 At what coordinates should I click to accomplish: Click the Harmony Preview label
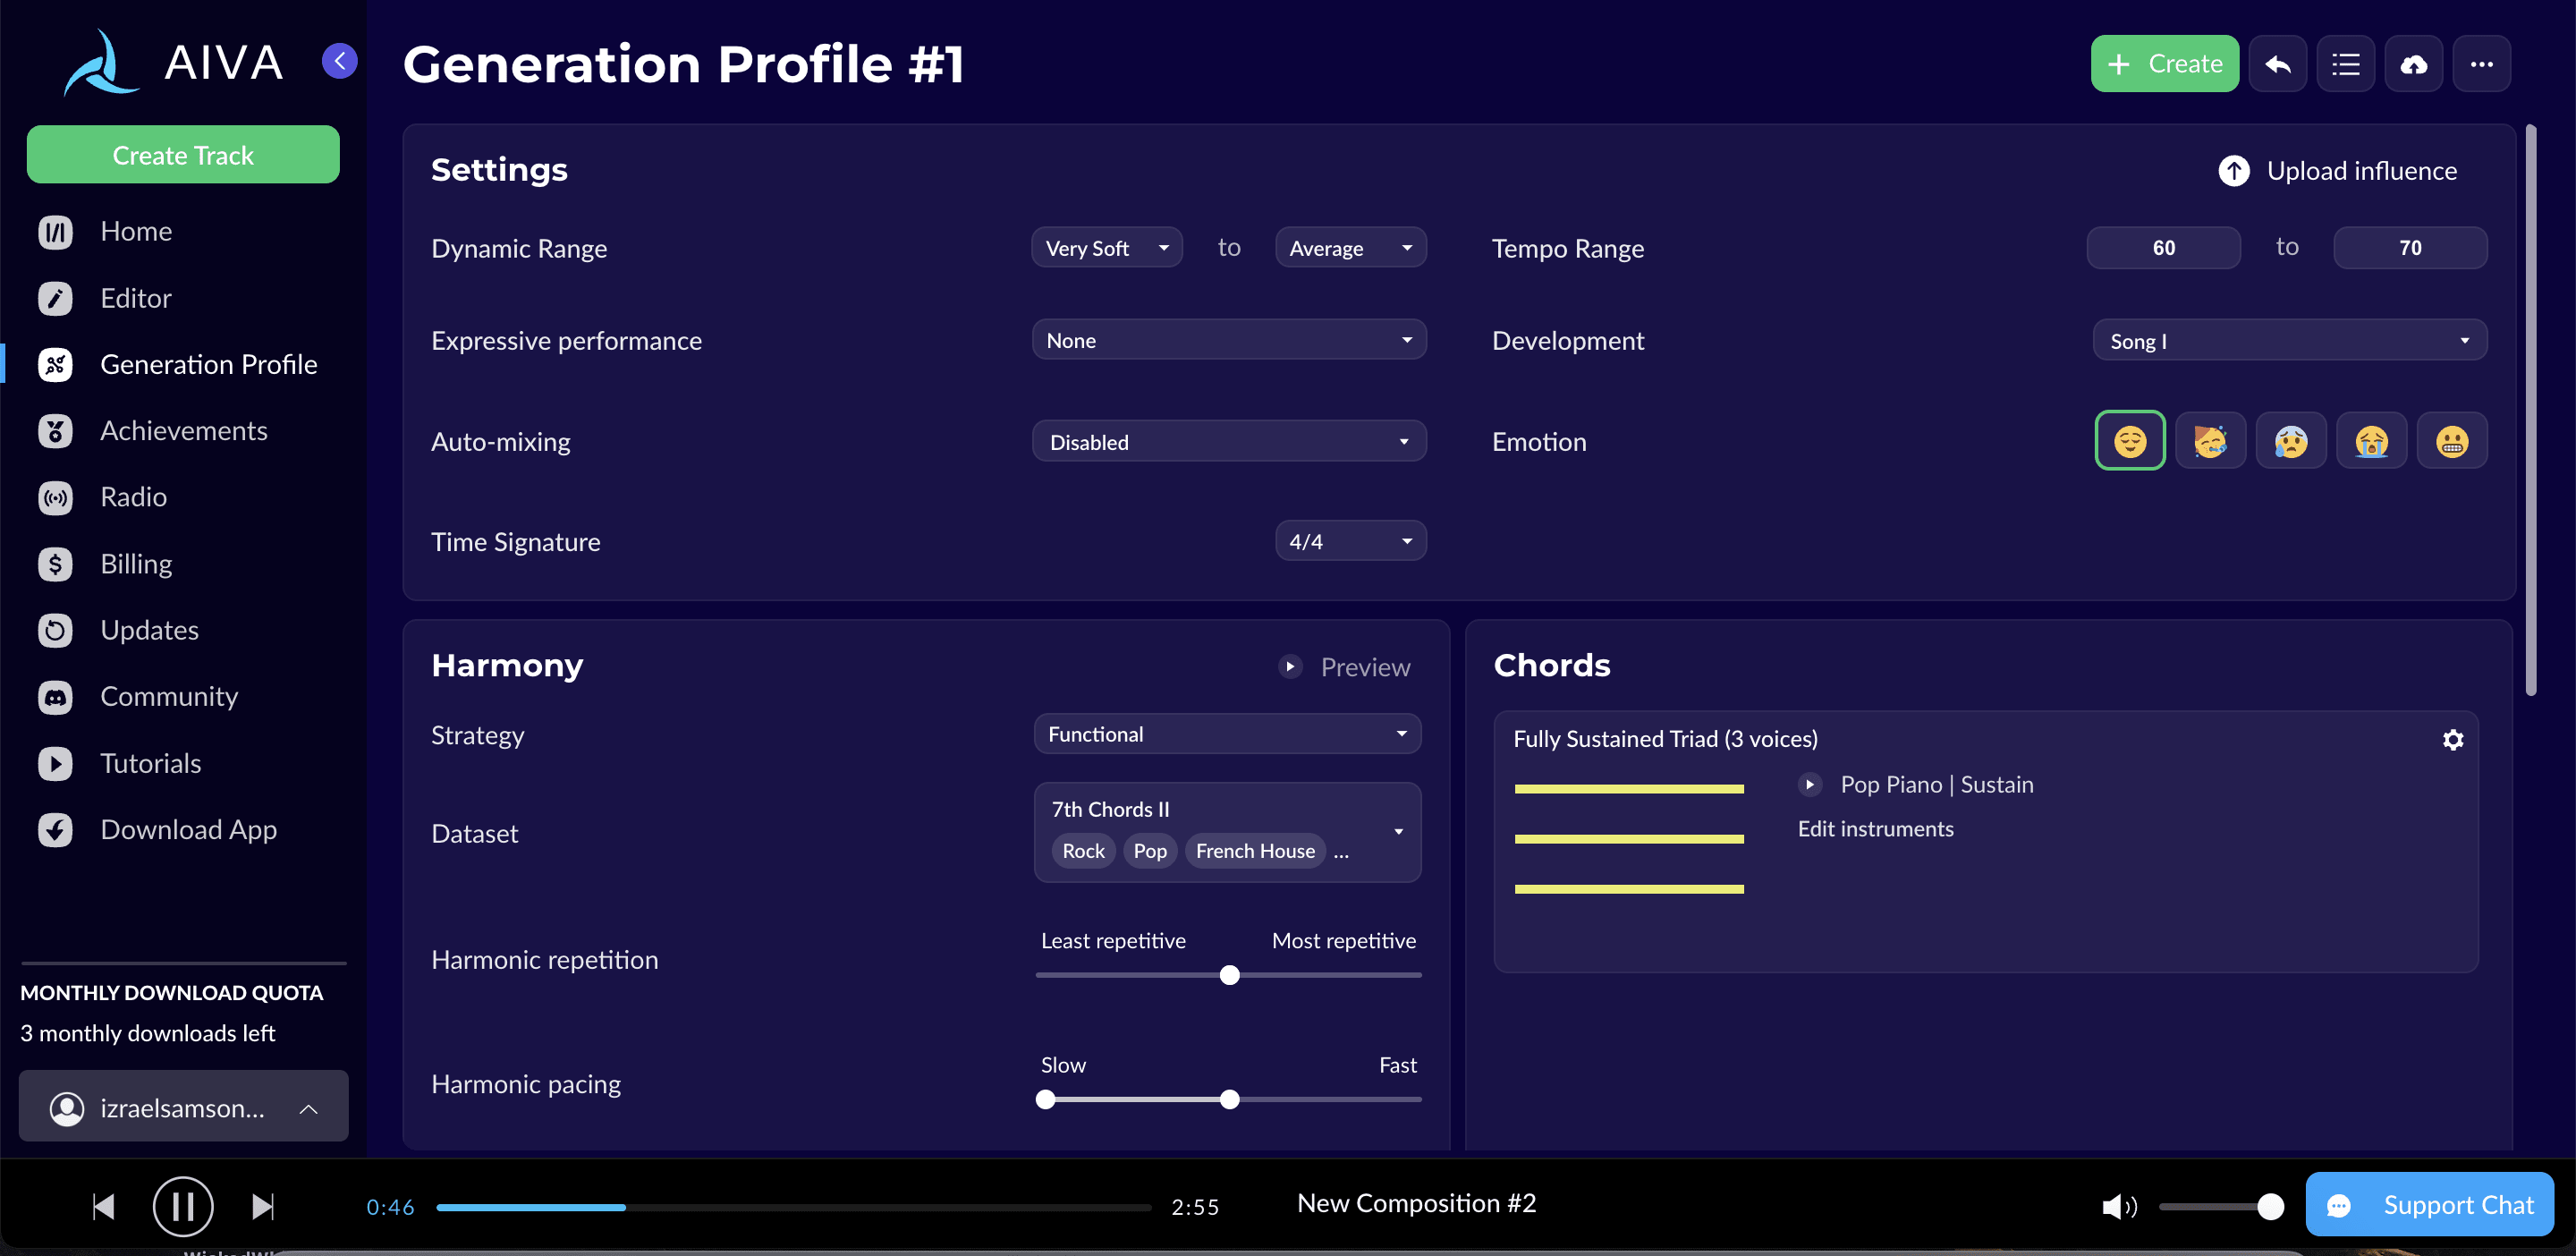(1365, 667)
